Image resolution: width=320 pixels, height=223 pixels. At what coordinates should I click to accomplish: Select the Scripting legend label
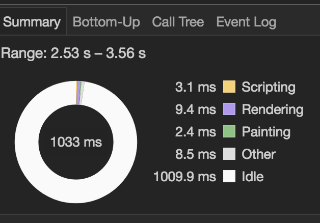tap(269, 87)
